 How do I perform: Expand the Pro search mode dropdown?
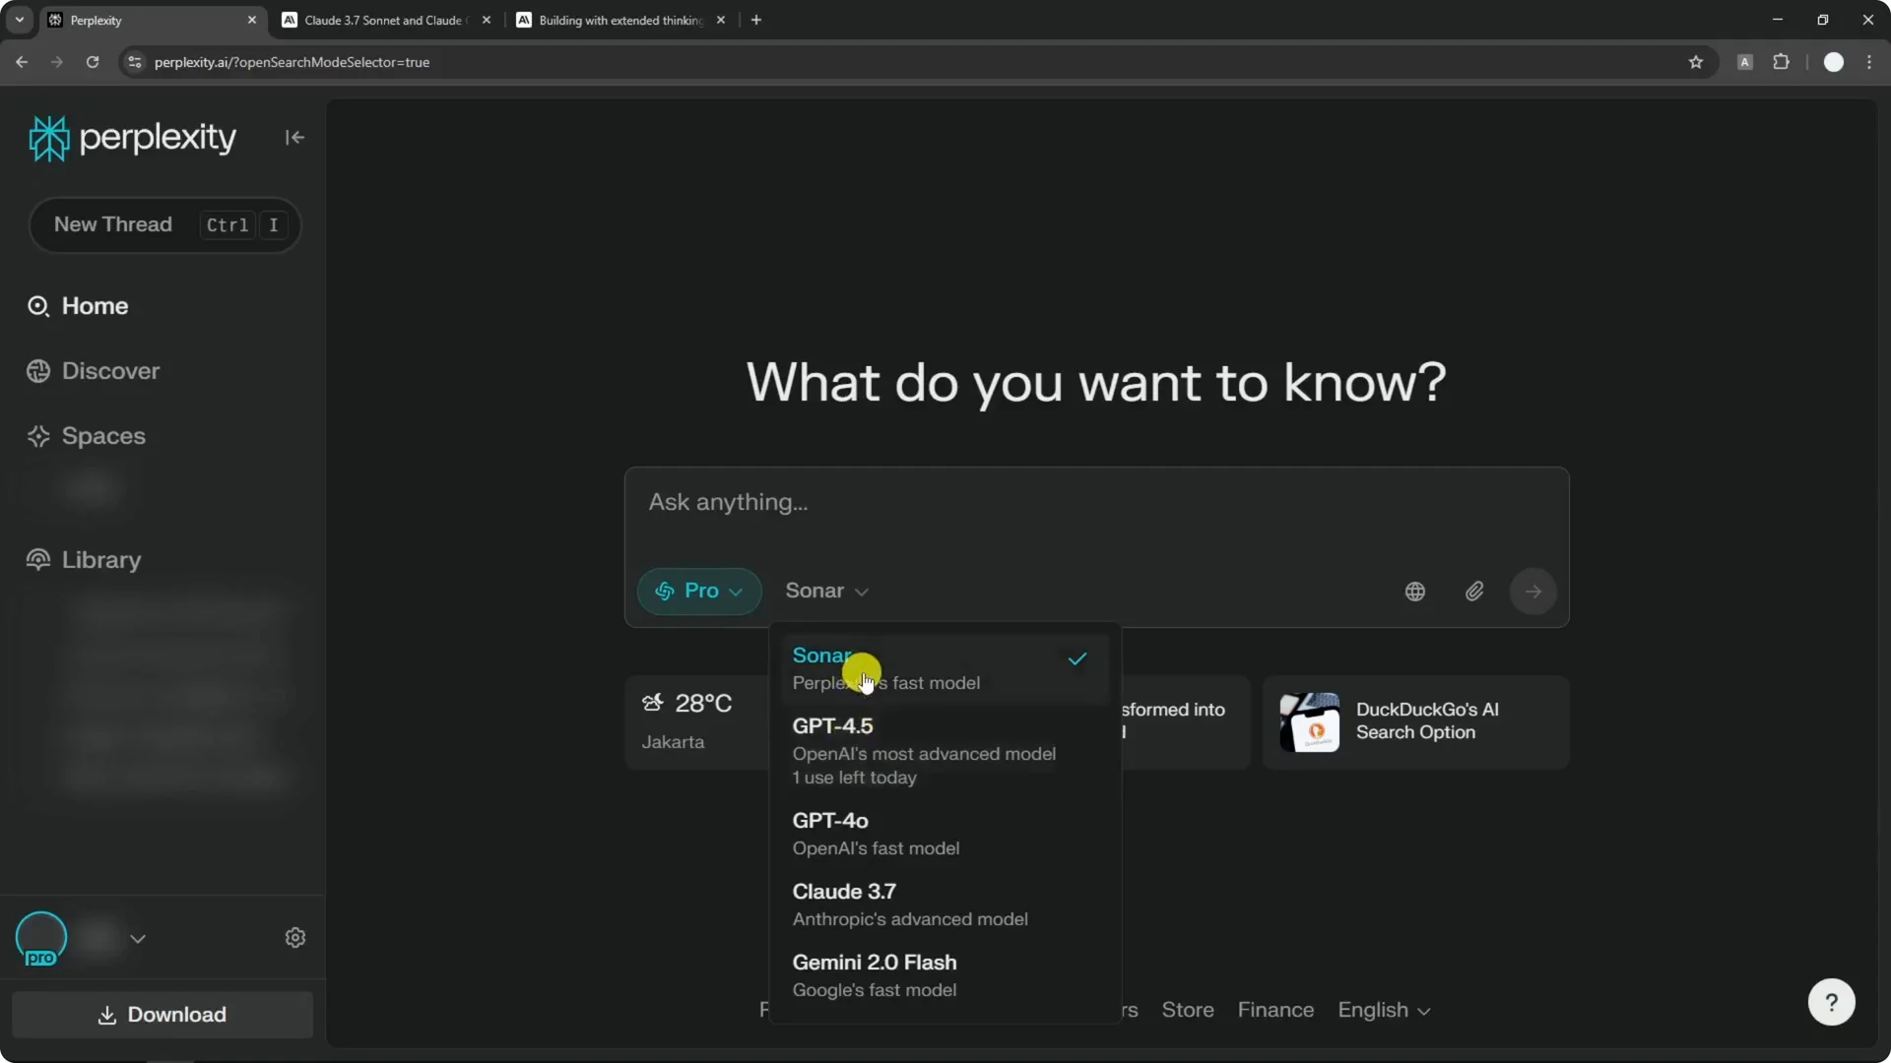(699, 592)
